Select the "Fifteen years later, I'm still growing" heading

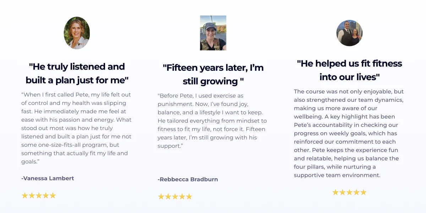click(213, 74)
